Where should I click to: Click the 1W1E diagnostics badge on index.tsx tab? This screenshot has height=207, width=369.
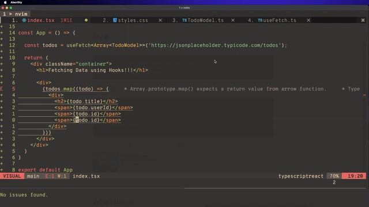coord(67,21)
